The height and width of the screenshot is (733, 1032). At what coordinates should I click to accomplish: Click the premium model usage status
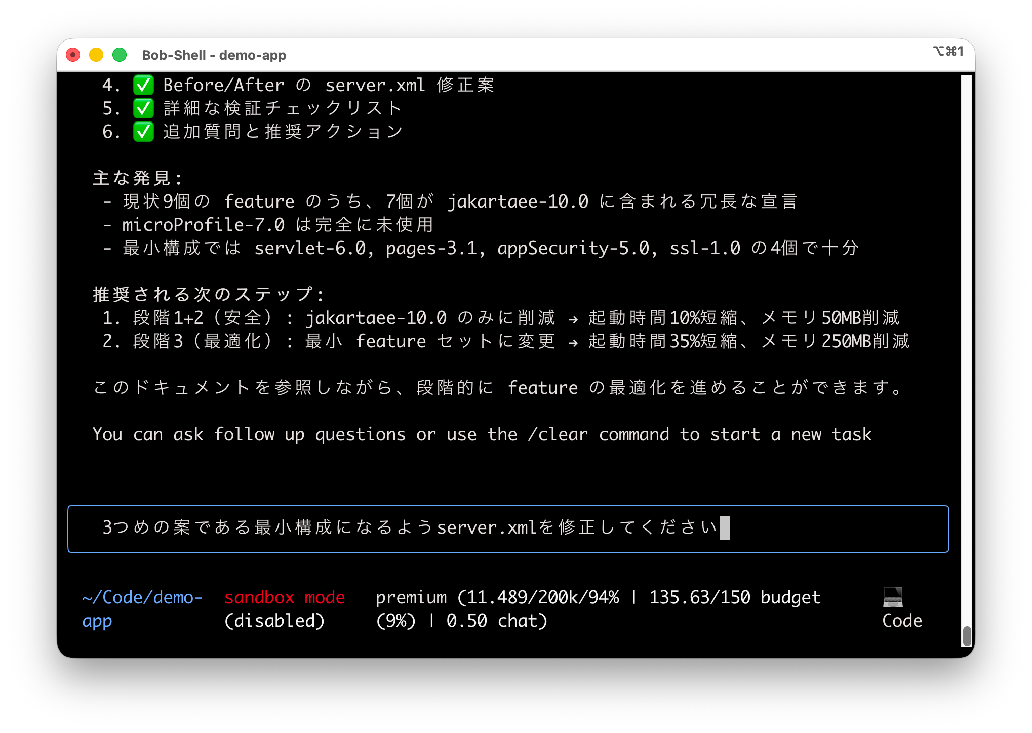411,598
